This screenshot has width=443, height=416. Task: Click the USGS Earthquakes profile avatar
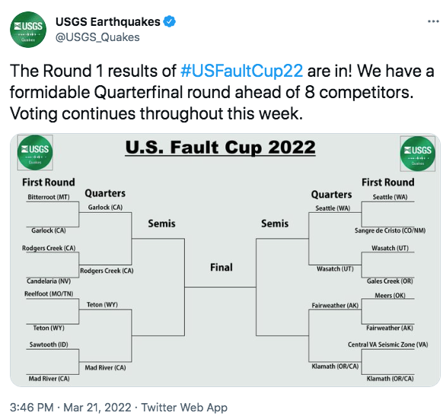(x=28, y=30)
